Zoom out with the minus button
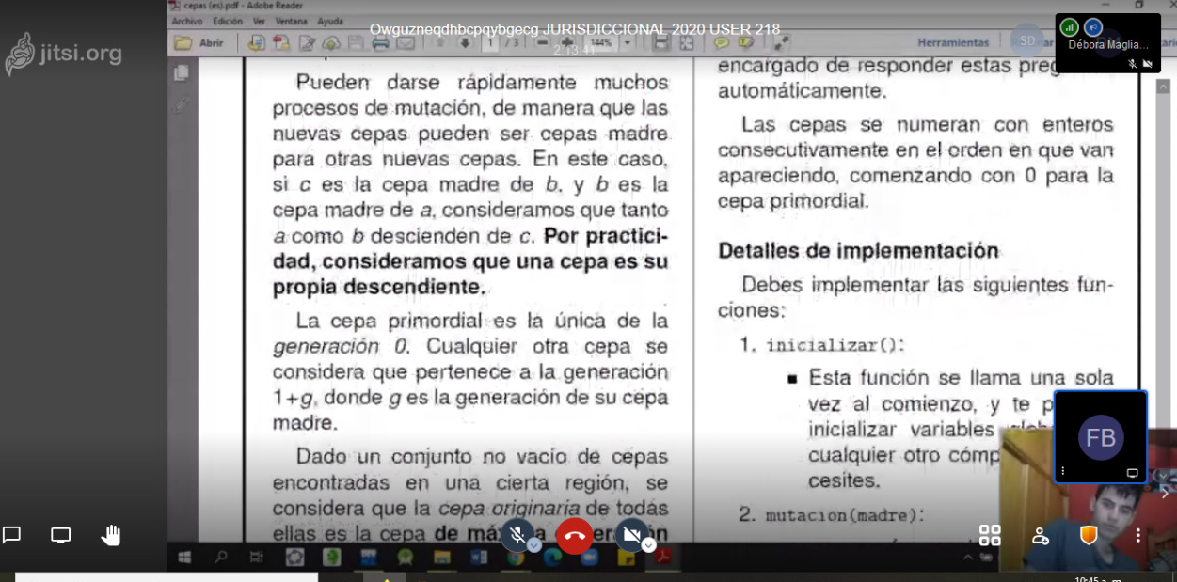Screen dimensions: 1177x582 [543, 42]
